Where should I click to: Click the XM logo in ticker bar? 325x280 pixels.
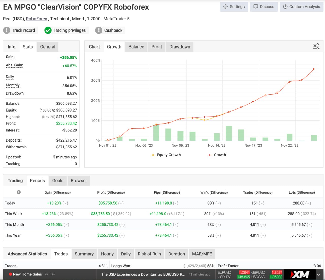pyautogui.click(x=300, y=274)
